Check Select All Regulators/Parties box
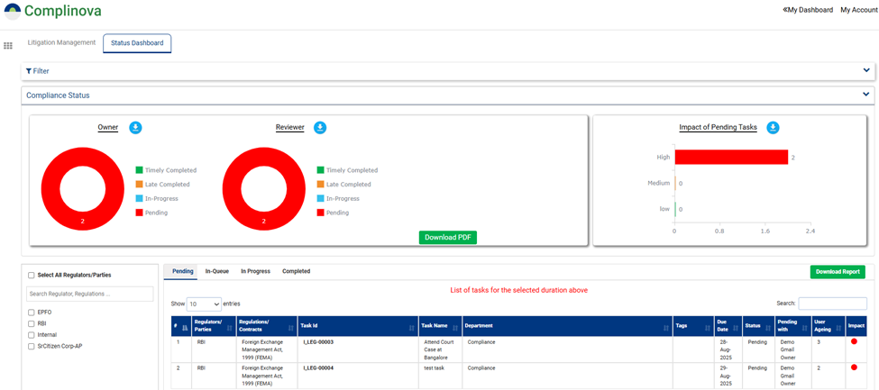Image resolution: width=879 pixels, height=390 pixels. tap(32, 276)
